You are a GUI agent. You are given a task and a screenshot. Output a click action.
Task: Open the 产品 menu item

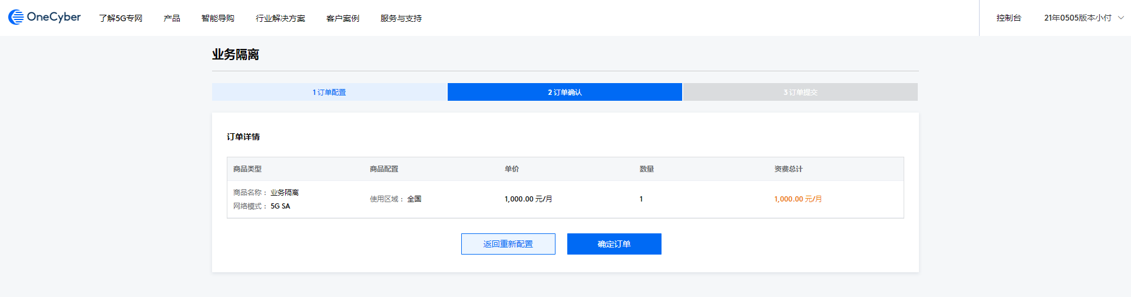[x=172, y=18]
